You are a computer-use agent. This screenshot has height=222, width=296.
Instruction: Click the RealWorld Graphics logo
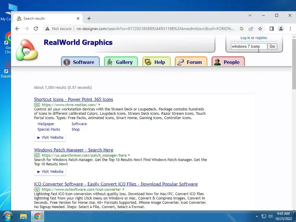27,50
